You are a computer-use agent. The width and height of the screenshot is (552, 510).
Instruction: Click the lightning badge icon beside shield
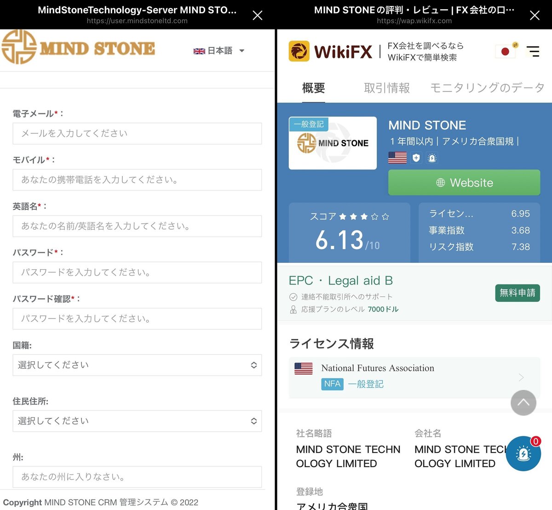(x=432, y=158)
